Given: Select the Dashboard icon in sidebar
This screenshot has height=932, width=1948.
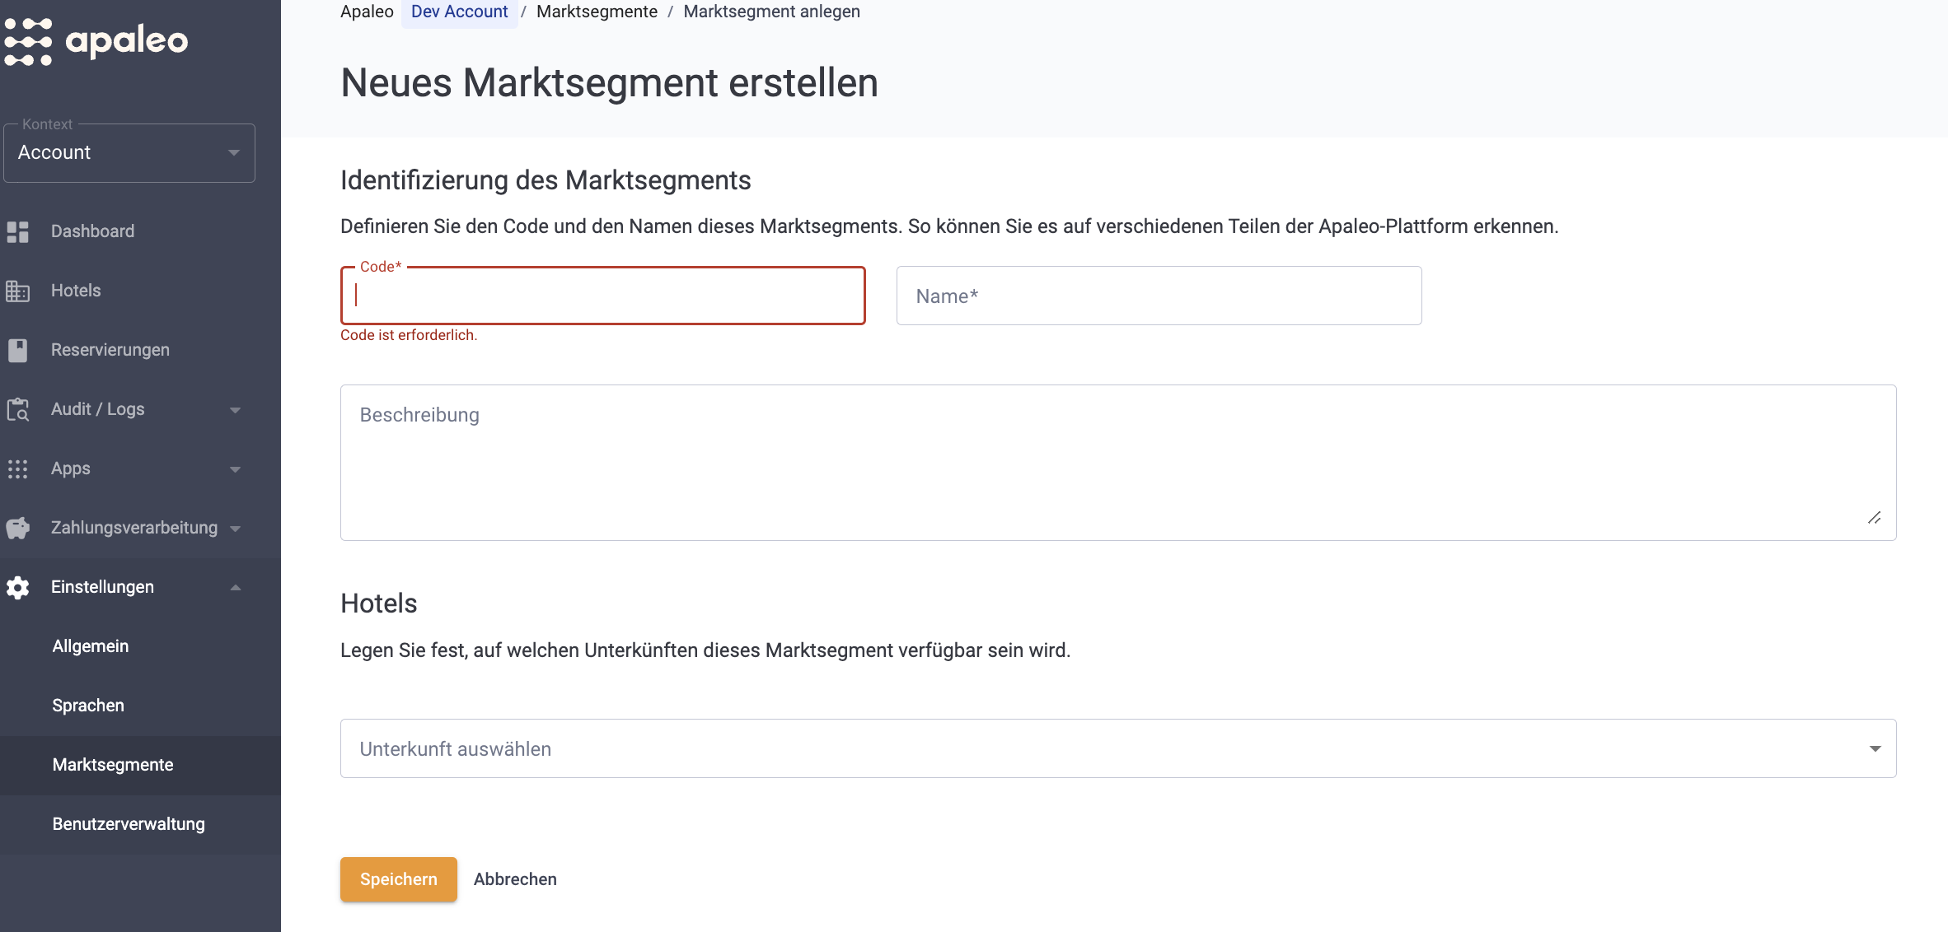Looking at the screenshot, I should [x=18, y=231].
